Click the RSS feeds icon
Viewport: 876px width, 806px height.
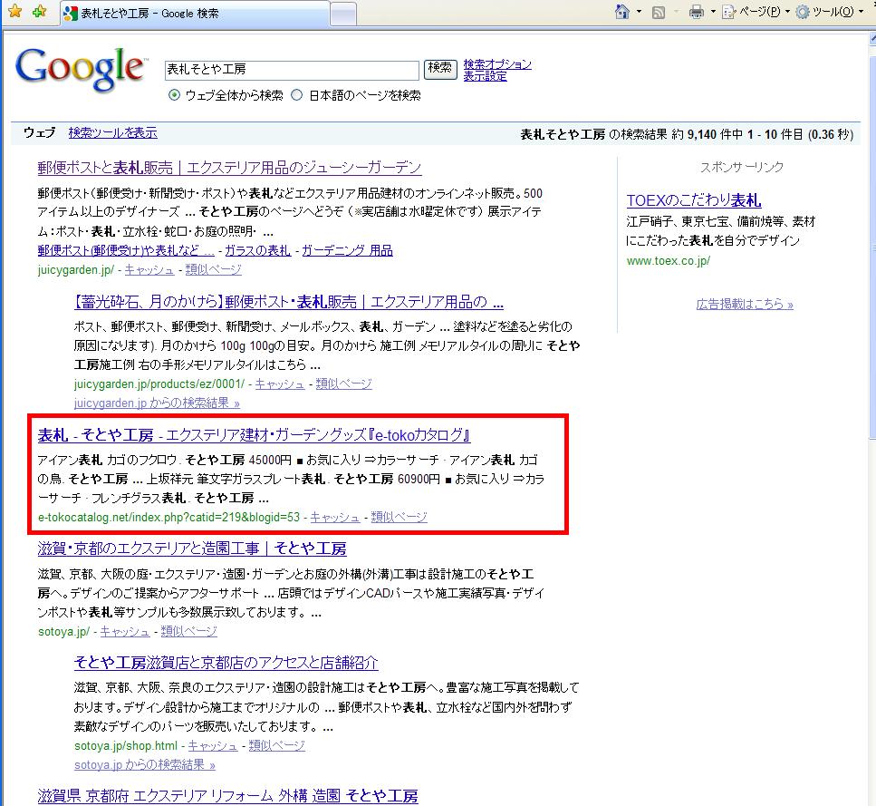(x=659, y=13)
